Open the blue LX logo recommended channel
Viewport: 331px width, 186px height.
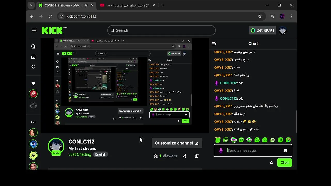point(33,144)
